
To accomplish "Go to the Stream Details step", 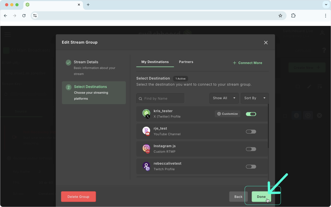I will coord(94,68).
